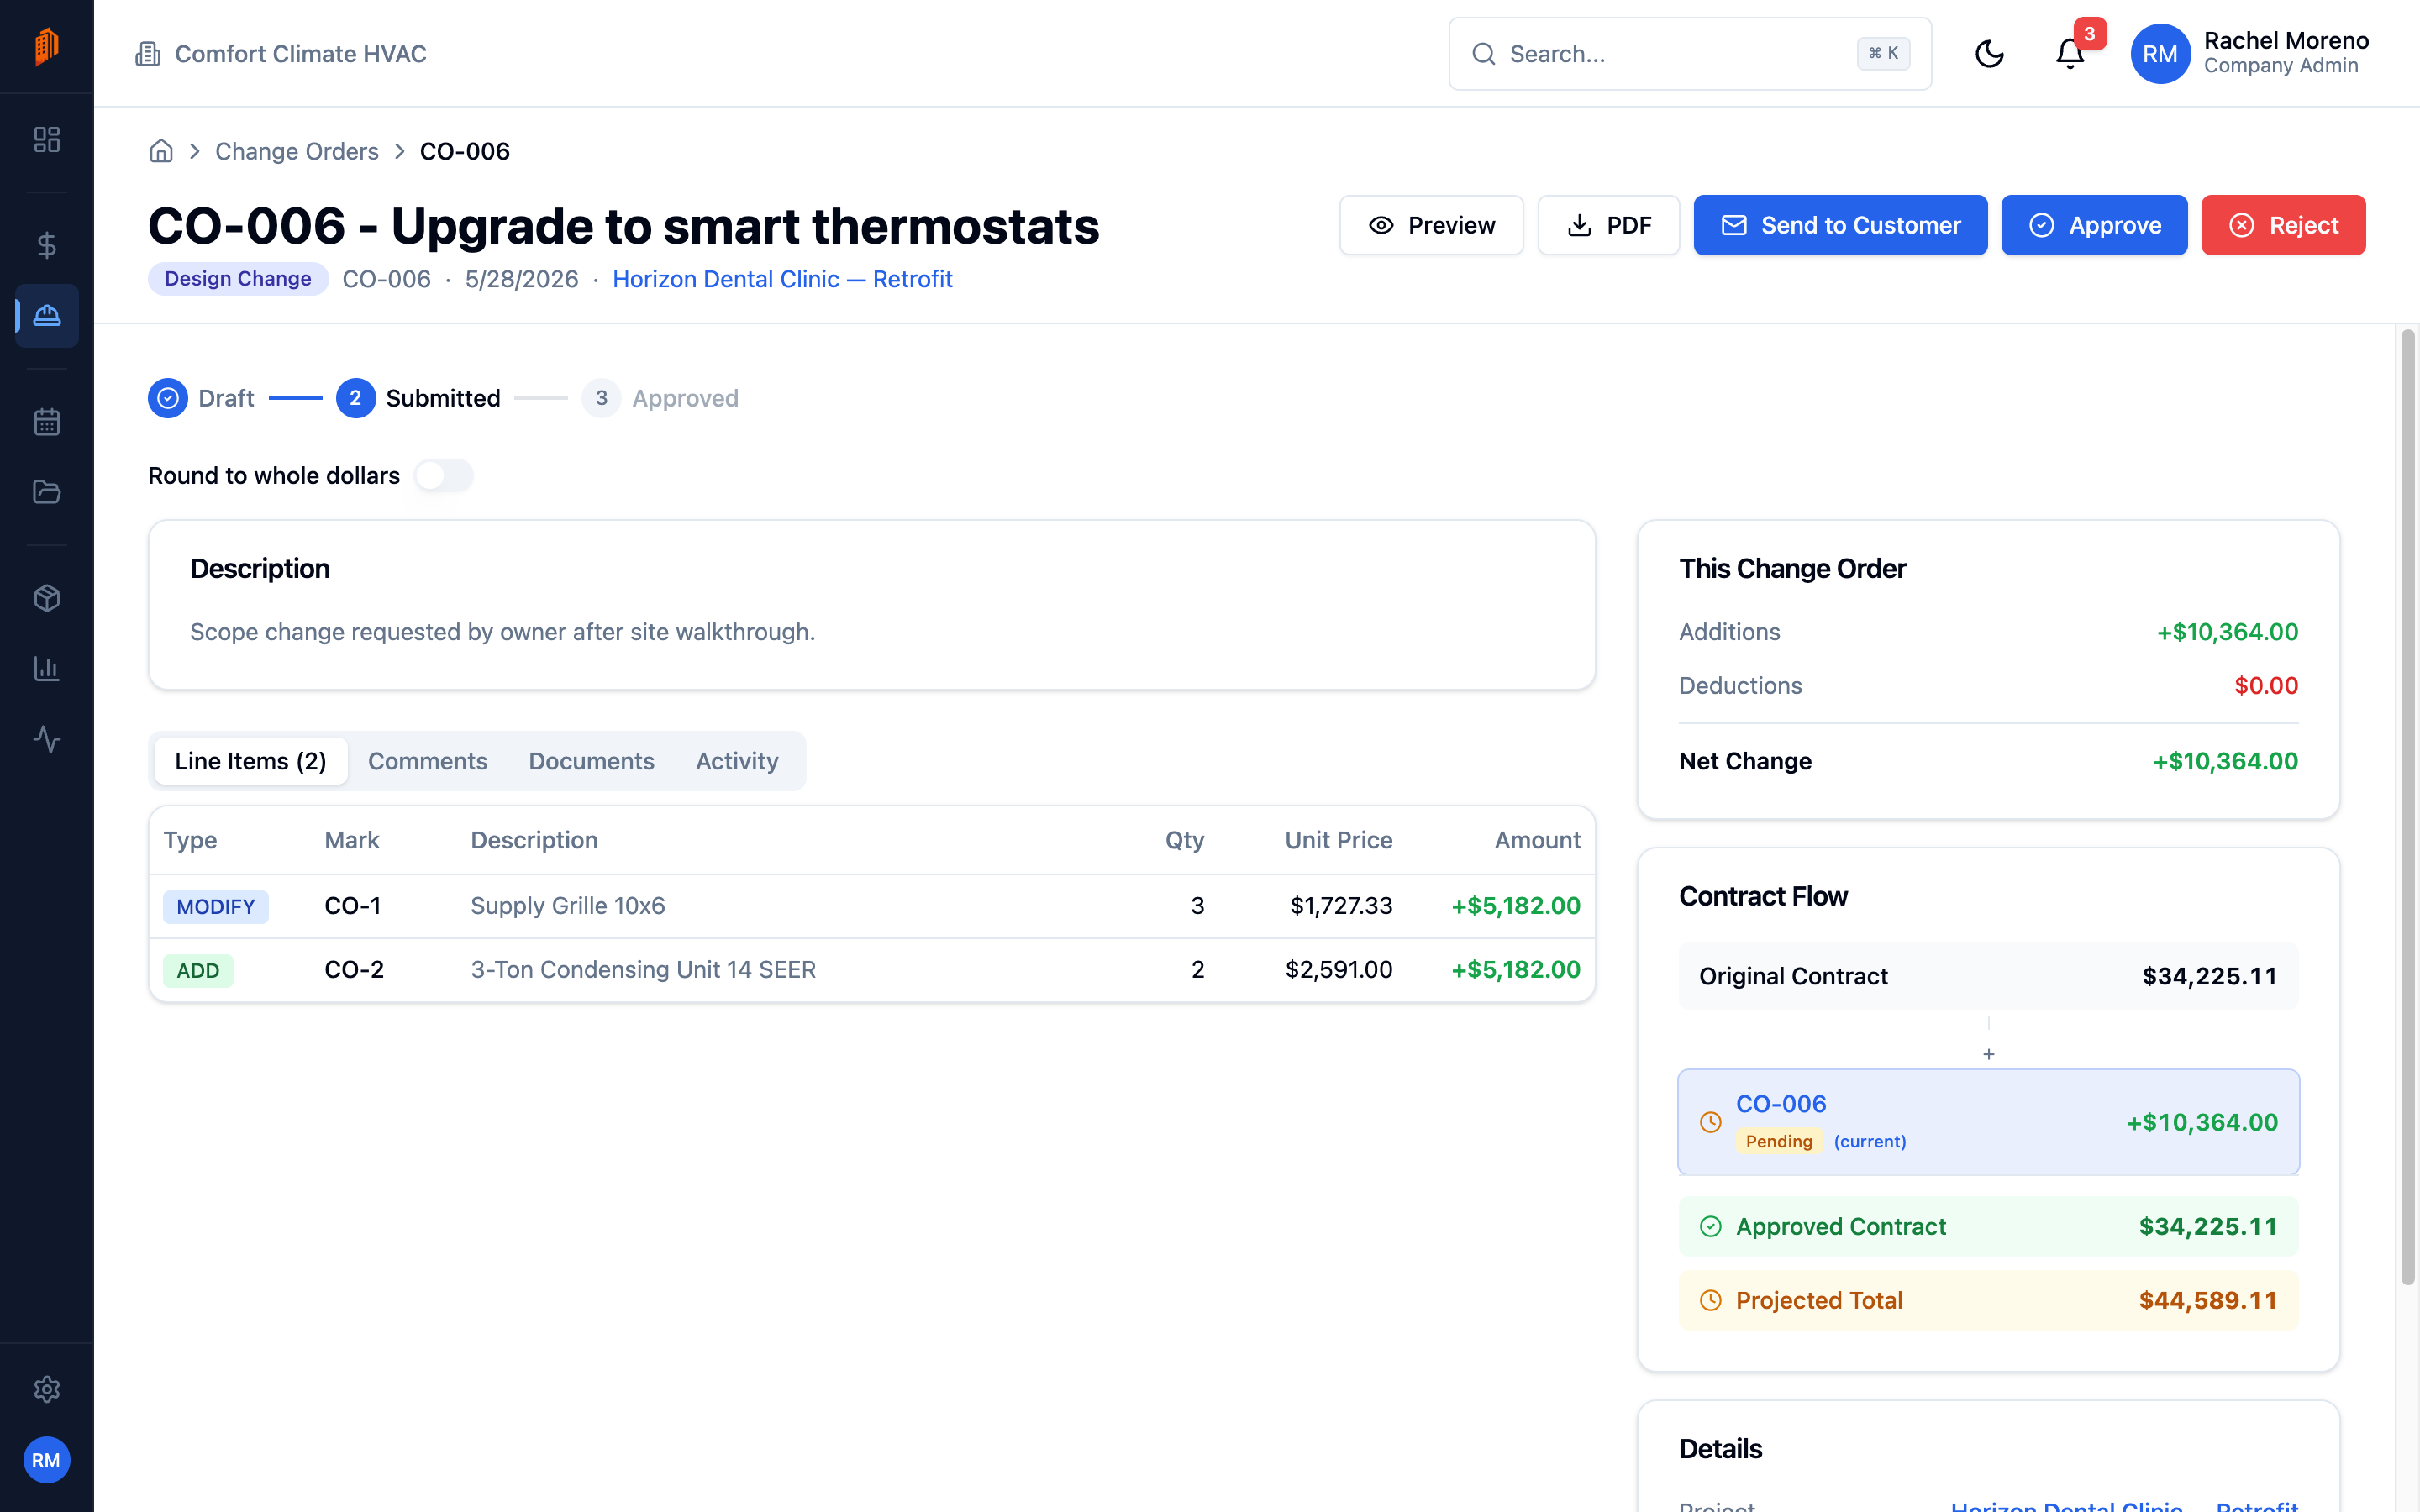Click the company building icon near Comfort Climate HVAC

coord(148,54)
